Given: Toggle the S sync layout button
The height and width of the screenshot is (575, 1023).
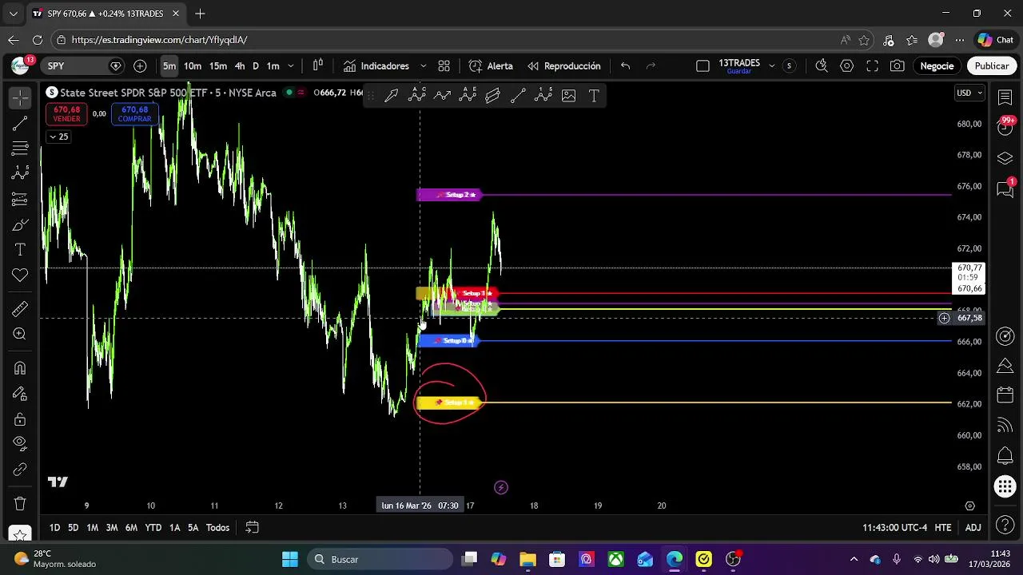Looking at the screenshot, I should tap(790, 66).
